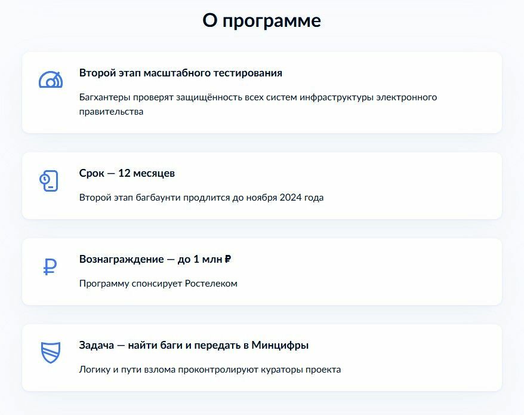
Task: Click text about ноября 2024 года
Action: point(201,198)
